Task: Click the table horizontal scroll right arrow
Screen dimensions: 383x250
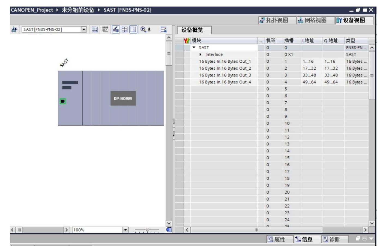Action: 365,230
